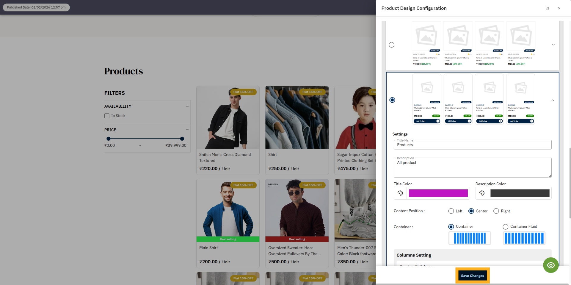This screenshot has height=285, width=571.
Task: Click the Container Fluid layout preview graphic
Action: 524,238
